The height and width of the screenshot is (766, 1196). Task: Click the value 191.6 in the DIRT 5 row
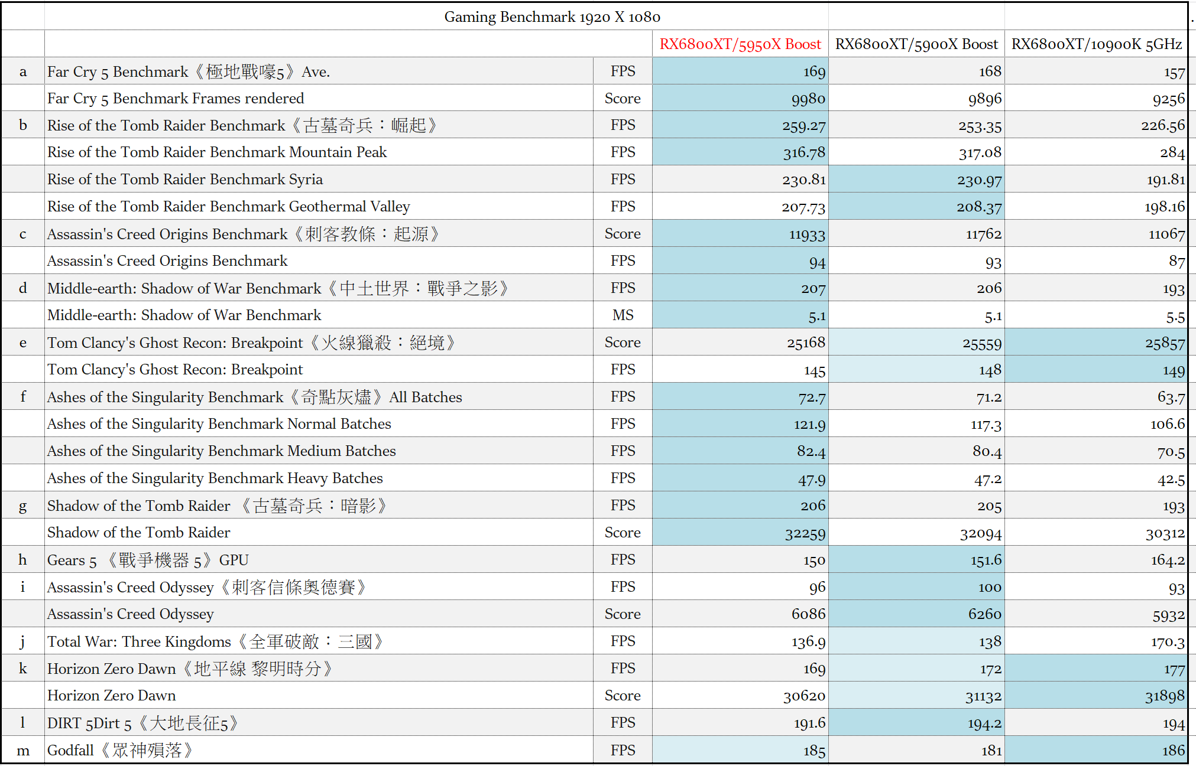point(809,723)
